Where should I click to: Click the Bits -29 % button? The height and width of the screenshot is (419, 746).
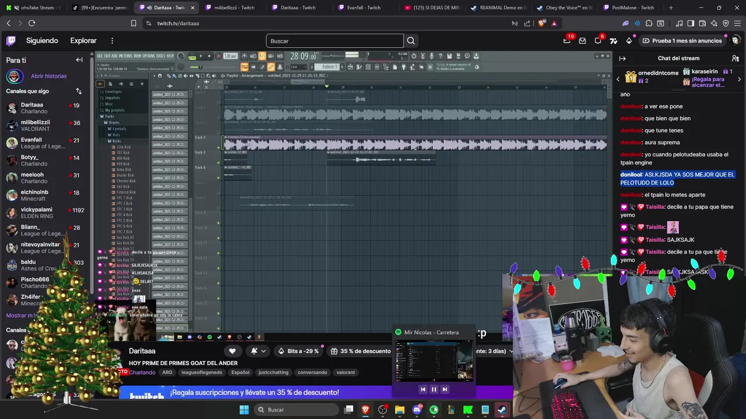click(298, 351)
